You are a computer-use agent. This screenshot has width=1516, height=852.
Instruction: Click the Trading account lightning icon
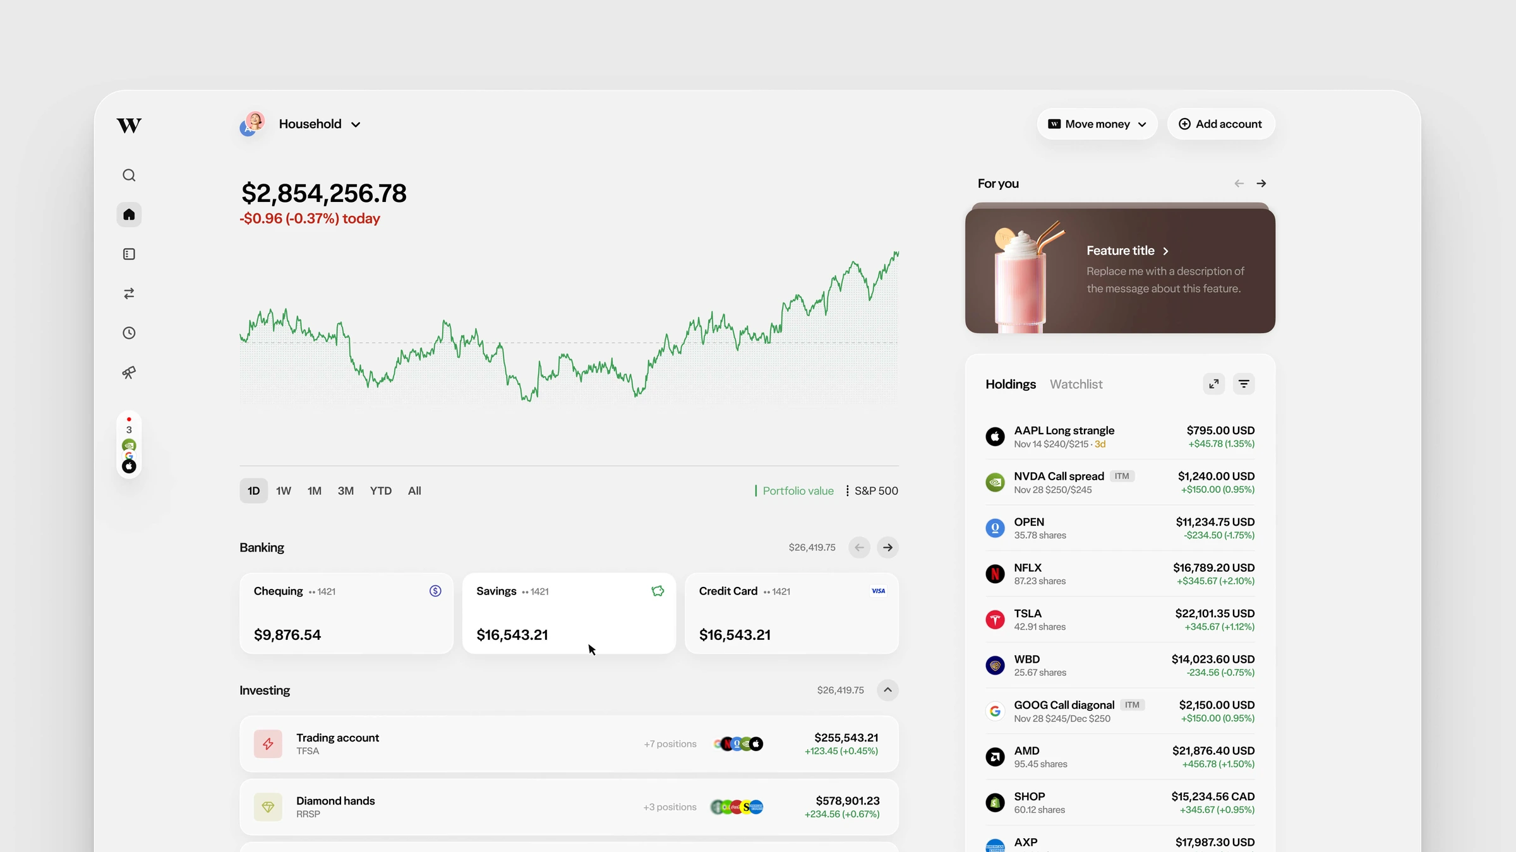(268, 744)
